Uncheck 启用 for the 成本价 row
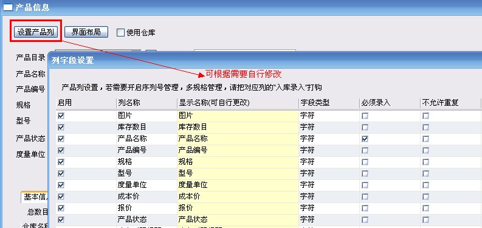This screenshot has height=228, width=482. coord(61,196)
